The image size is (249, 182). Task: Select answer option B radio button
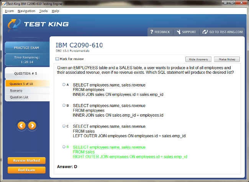[64, 105]
